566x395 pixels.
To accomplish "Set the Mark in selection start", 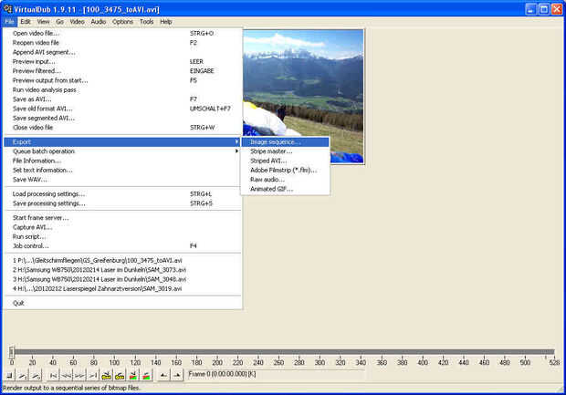I will [163, 376].
